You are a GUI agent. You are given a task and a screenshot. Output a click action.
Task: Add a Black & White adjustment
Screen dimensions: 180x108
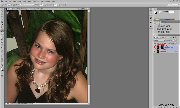[x=163, y=29]
